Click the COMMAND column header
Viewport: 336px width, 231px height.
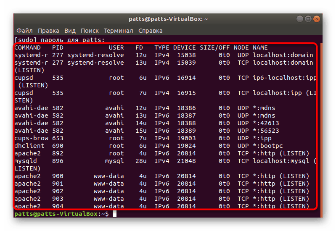pos(27,47)
